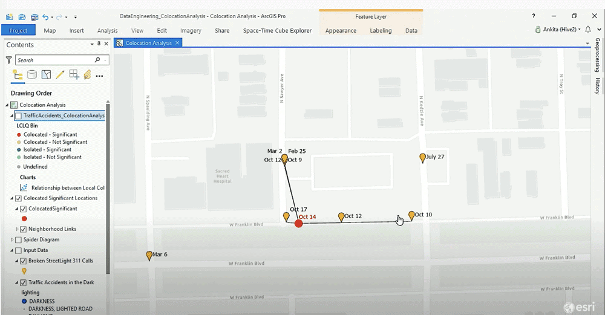Click the red ColocatedSignificant symbol swatch

pos(24,219)
